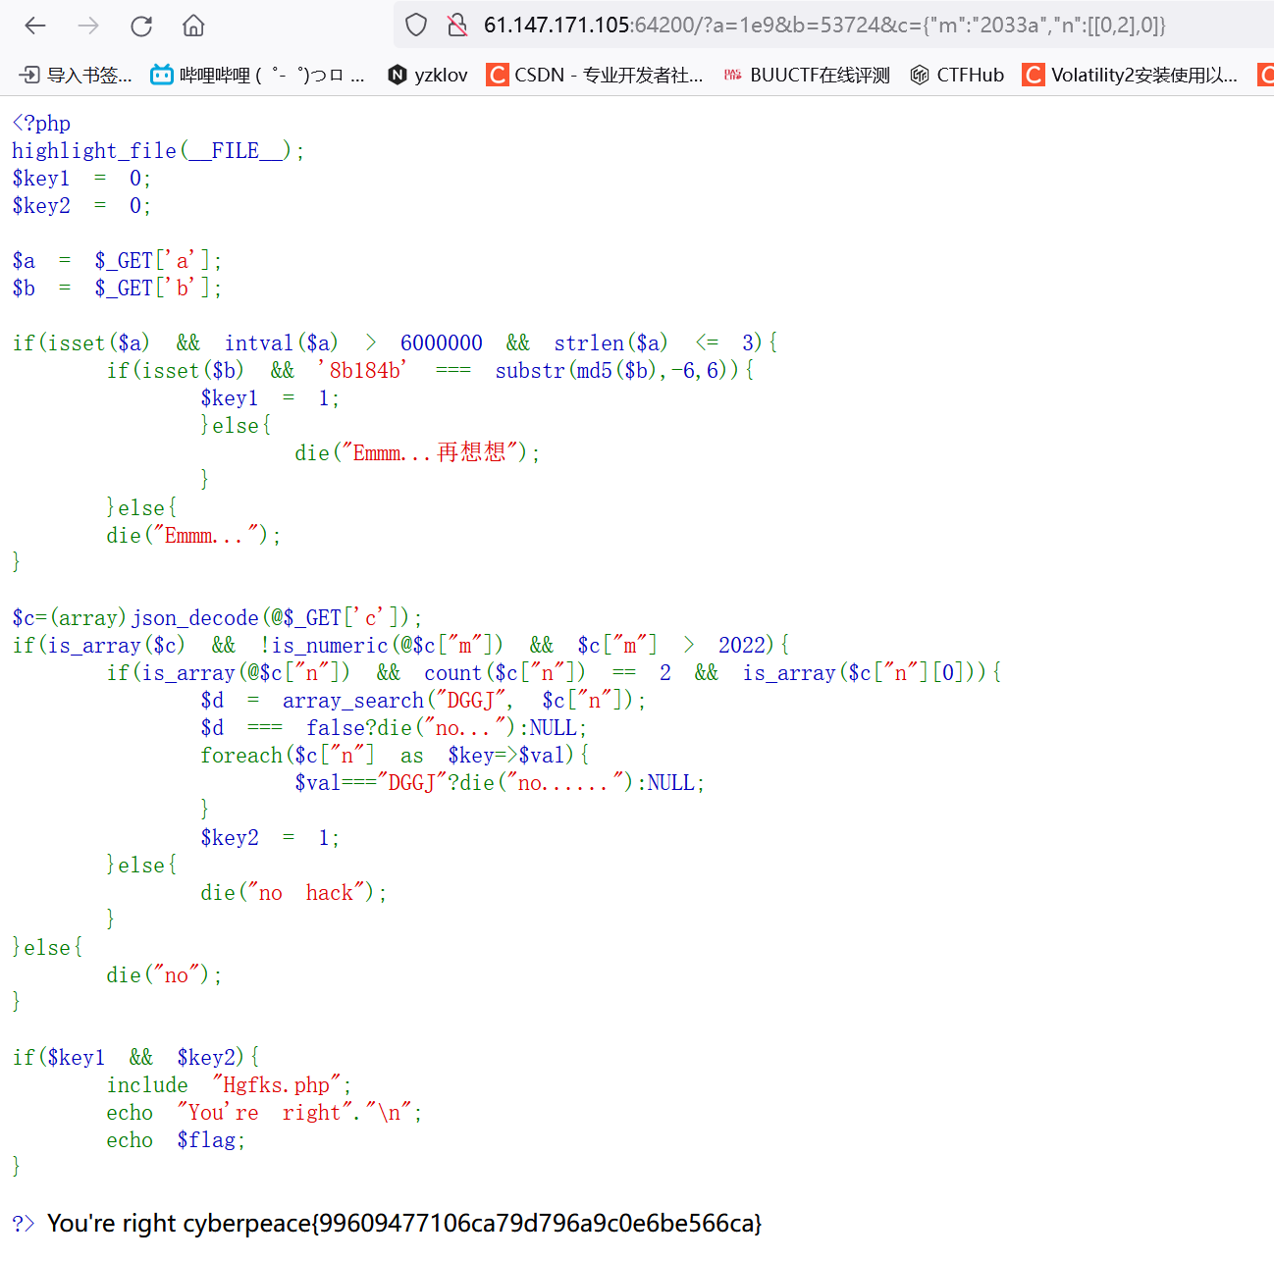The image size is (1274, 1261).
Task: Click the forward navigation arrow
Action: (x=88, y=26)
